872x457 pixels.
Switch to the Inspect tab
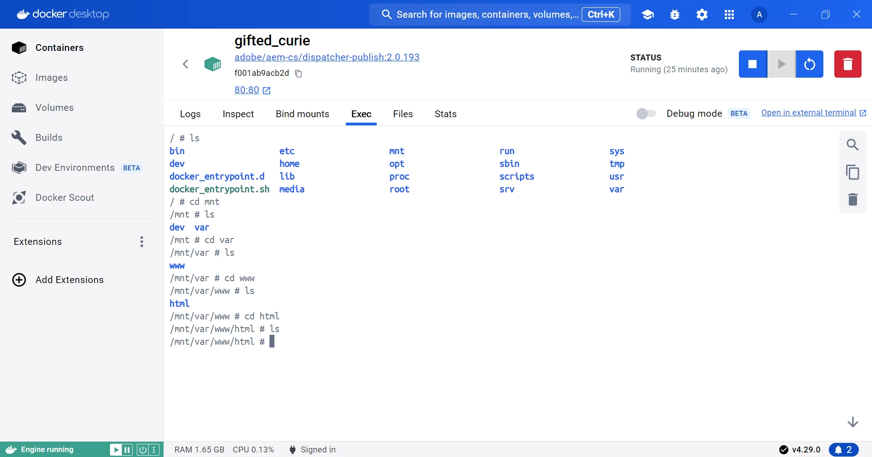(238, 114)
